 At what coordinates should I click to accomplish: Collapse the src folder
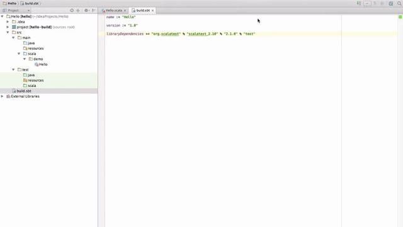pyautogui.click(x=8, y=32)
